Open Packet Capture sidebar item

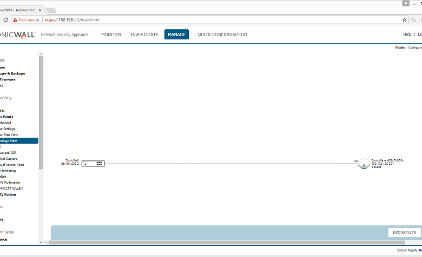click(x=9, y=158)
